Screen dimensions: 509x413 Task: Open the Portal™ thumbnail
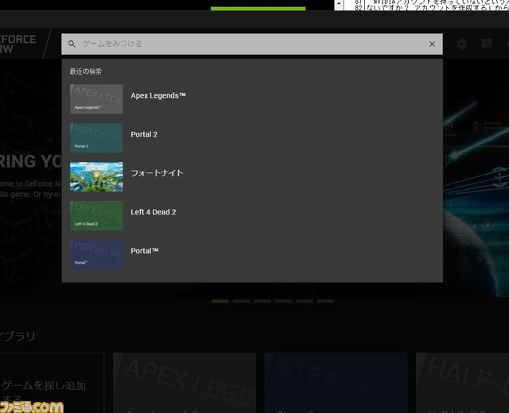tap(96, 254)
